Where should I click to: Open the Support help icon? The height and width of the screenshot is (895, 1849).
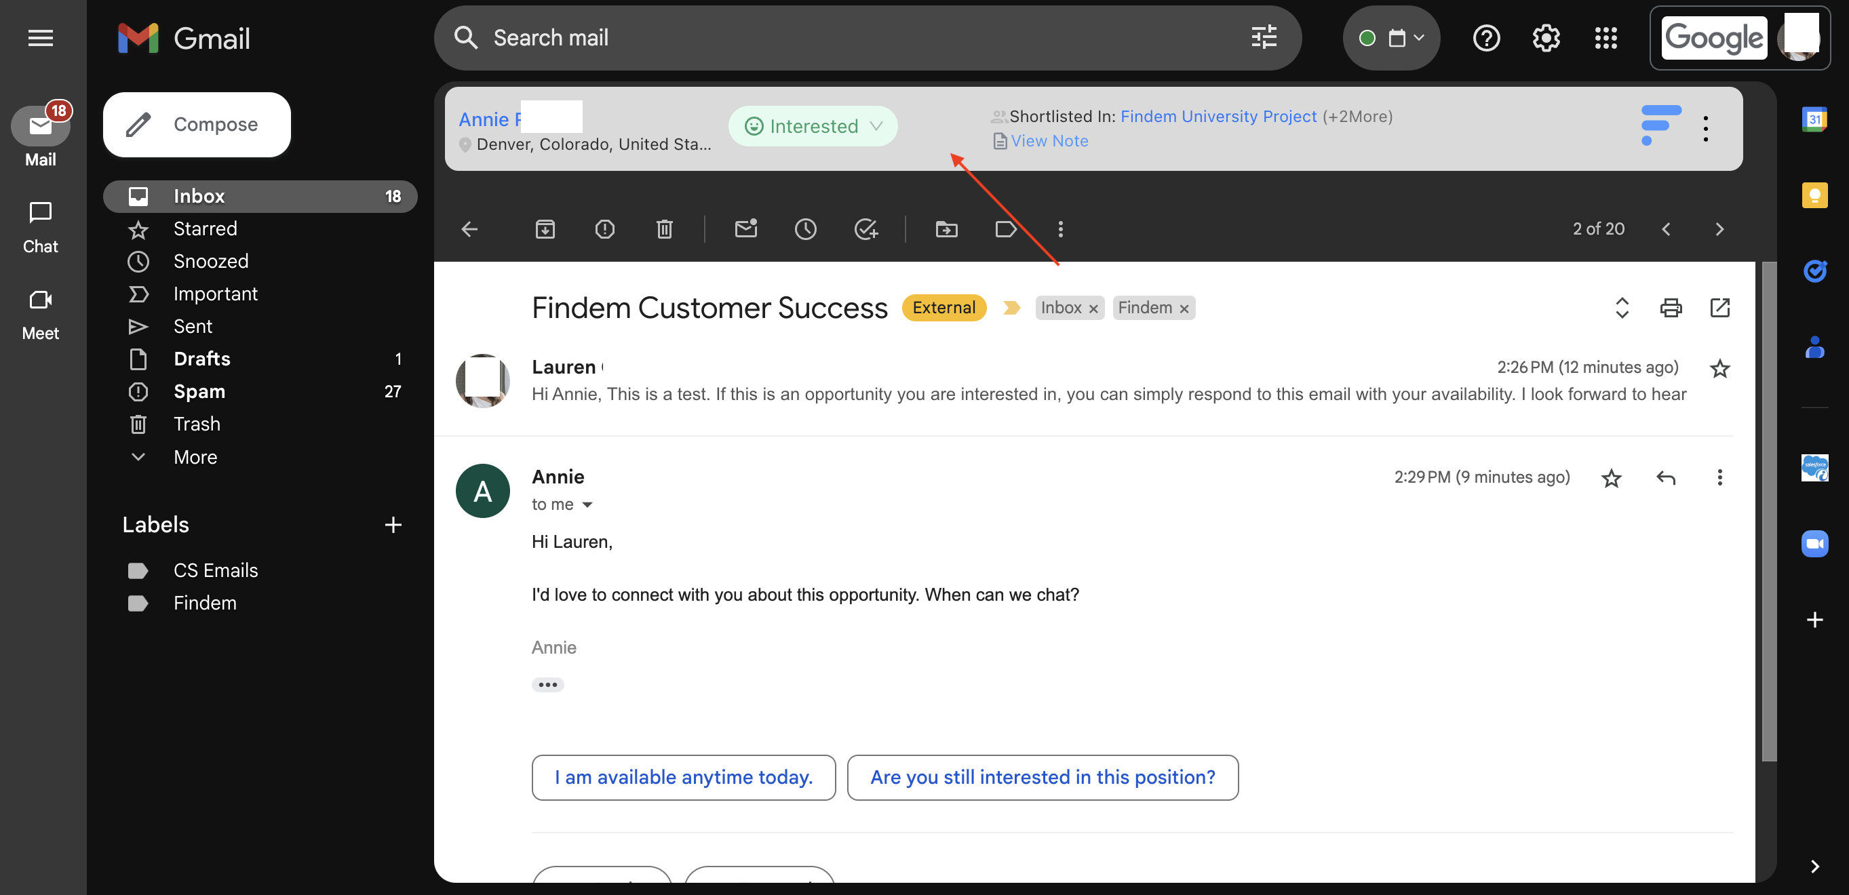point(1486,37)
